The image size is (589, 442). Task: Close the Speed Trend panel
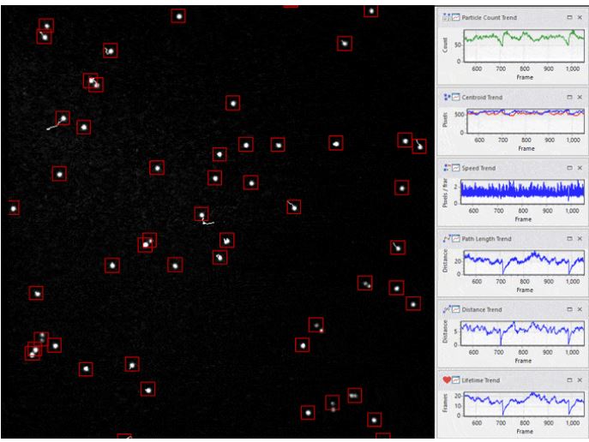[580, 168]
